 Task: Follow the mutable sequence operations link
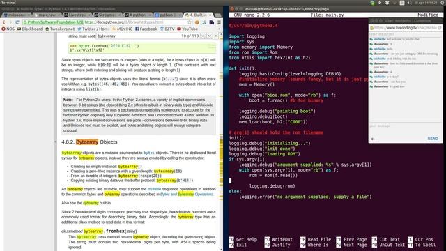154,189
